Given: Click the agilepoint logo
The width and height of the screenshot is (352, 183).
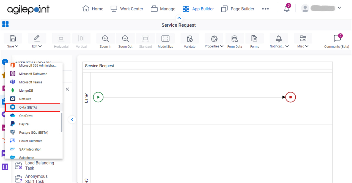Looking at the screenshot, I should coord(28,9).
